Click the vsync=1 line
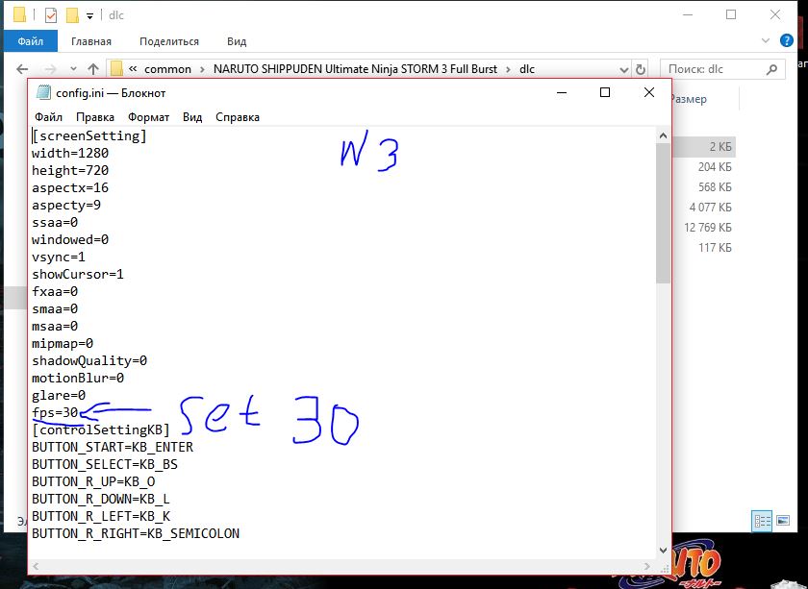Screen dimensions: 808x589 pyautogui.click(x=59, y=257)
